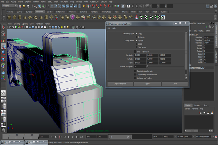Click the Number of copies input field
This screenshot has height=145, width=218.
coord(140,67)
